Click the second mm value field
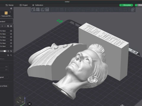Image resolution: width=142 pixels, height=106 pixels. tap(4, 69)
